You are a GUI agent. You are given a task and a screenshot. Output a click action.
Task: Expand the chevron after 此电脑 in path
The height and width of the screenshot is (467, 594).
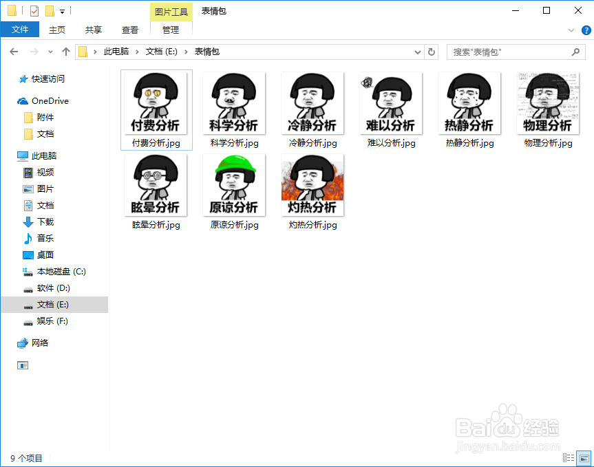click(x=137, y=52)
